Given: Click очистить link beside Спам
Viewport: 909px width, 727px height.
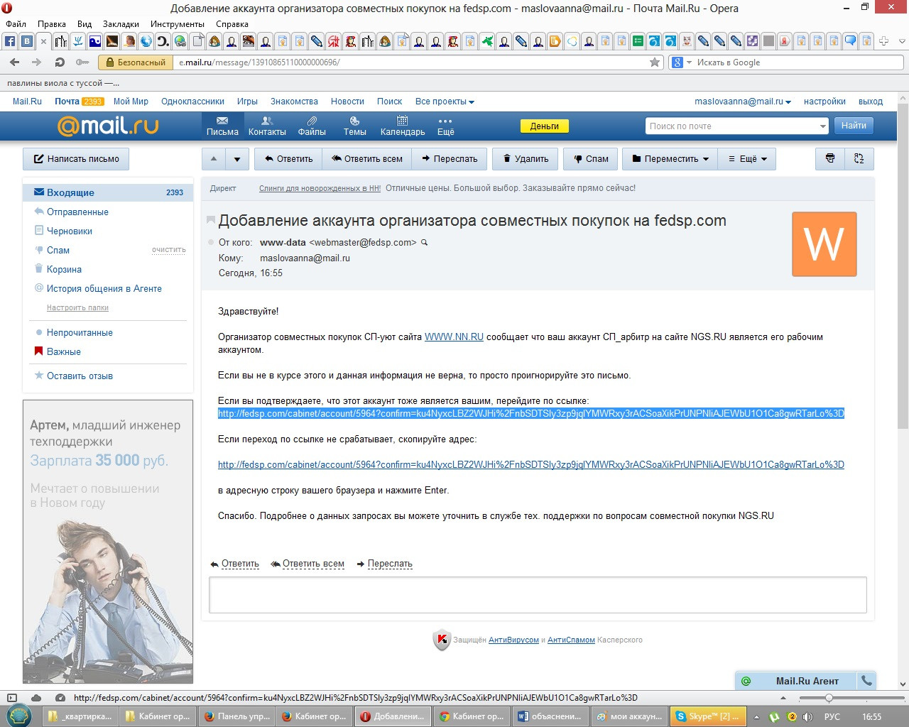Looking at the screenshot, I should tap(169, 250).
